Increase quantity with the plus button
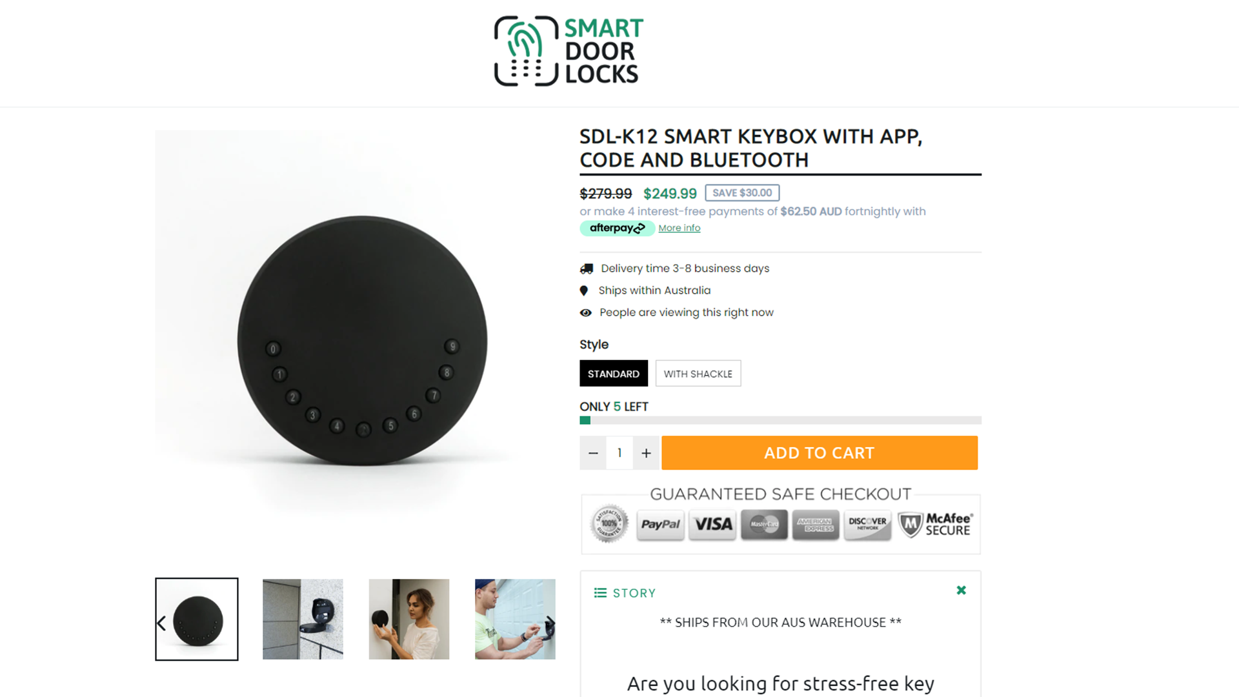The height and width of the screenshot is (697, 1239). coord(646,453)
